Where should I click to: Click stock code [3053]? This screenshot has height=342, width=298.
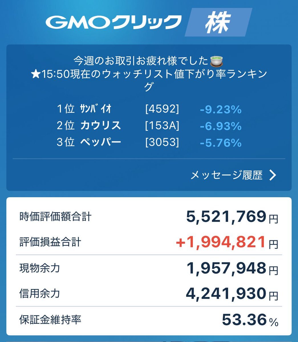click(162, 142)
